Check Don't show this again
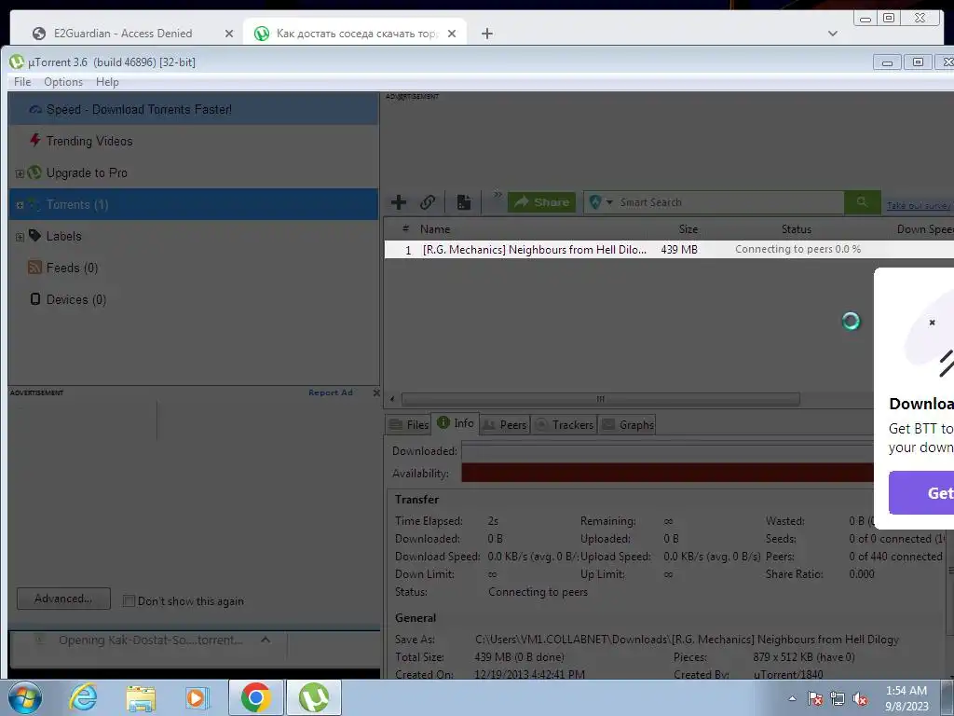Image resolution: width=954 pixels, height=716 pixels. click(x=129, y=601)
